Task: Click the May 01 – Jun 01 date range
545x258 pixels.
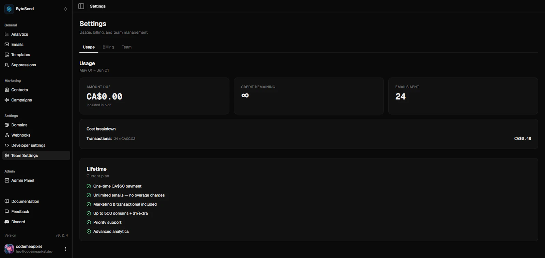Action: [94, 70]
